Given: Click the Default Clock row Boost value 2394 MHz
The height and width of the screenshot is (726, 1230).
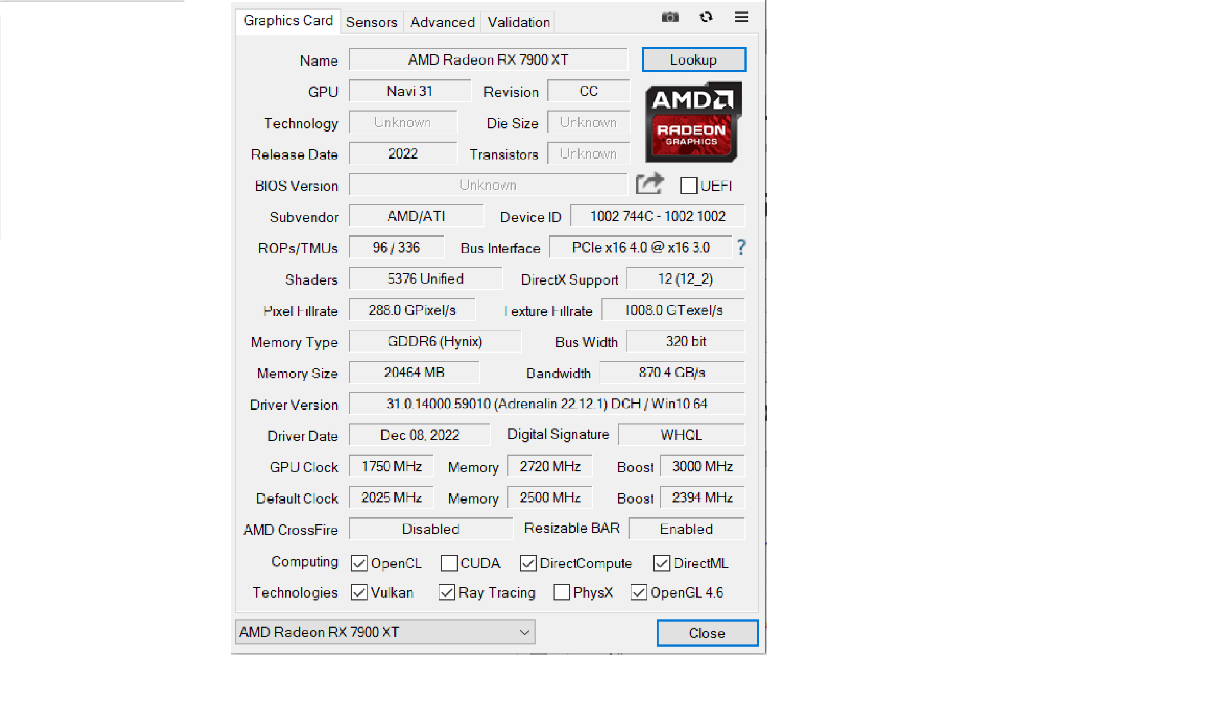Looking at the screenshot, I should (702, 498).
